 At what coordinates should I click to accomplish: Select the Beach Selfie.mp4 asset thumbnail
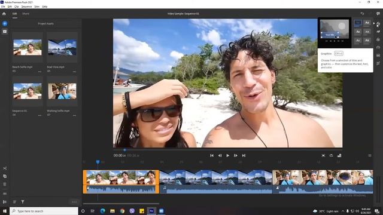tap(28, 48)
